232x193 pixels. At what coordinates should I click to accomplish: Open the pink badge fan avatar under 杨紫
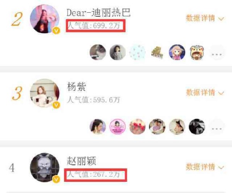pos(118,127)
